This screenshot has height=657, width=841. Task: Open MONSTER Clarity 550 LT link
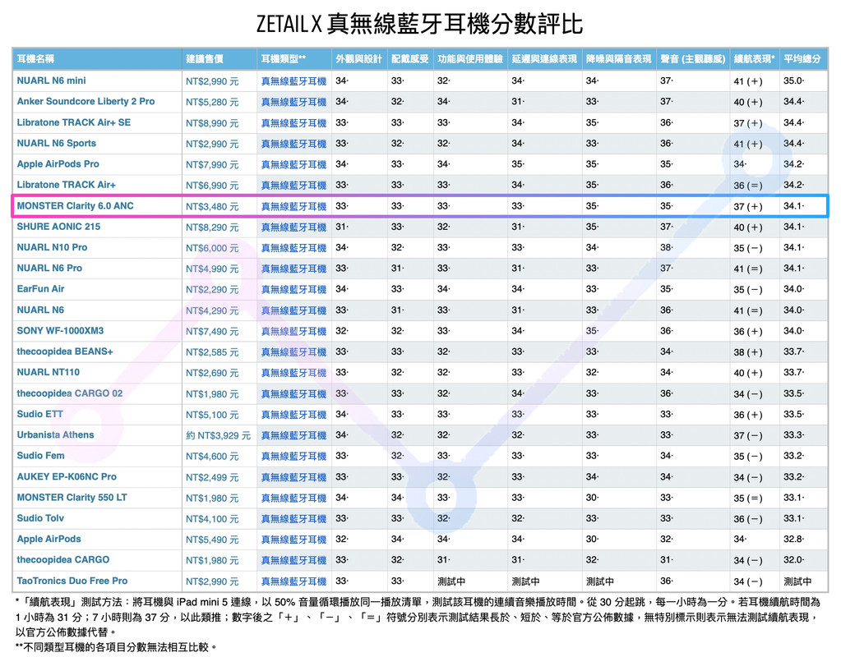[72, 498]
